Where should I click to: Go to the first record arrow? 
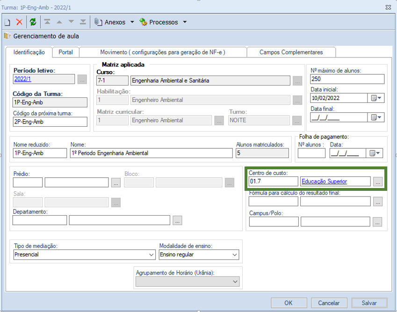(47, 22)
